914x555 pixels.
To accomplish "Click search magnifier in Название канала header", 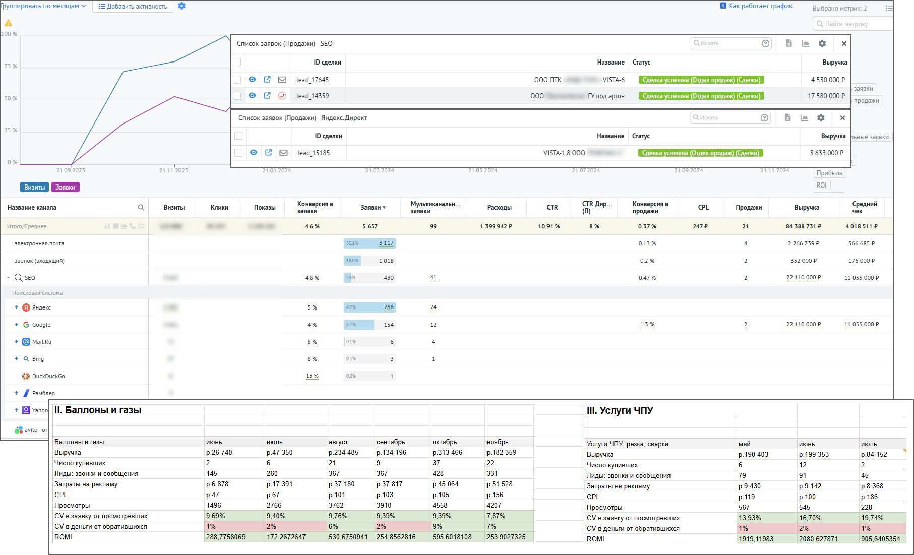I will [141, 208].
